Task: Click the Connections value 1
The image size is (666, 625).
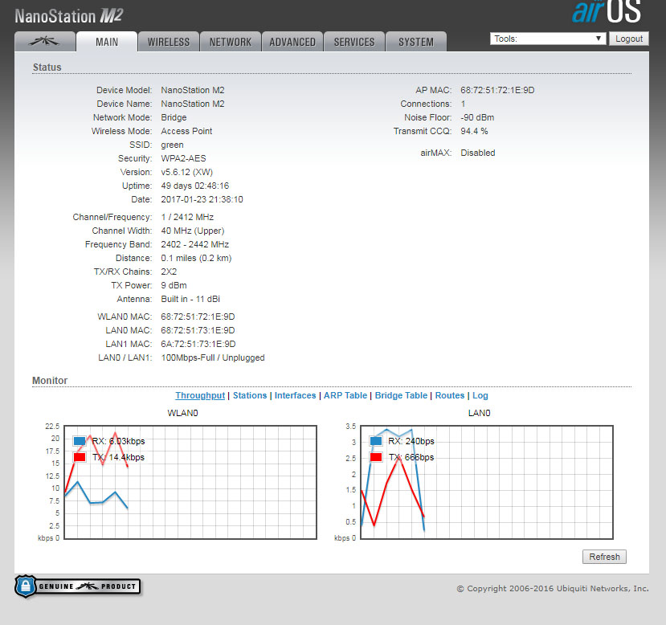Action: tap(463, 104)
